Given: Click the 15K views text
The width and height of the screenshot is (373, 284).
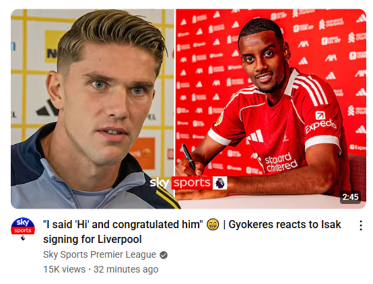Looking at the screenshot, I should (64, 269).
